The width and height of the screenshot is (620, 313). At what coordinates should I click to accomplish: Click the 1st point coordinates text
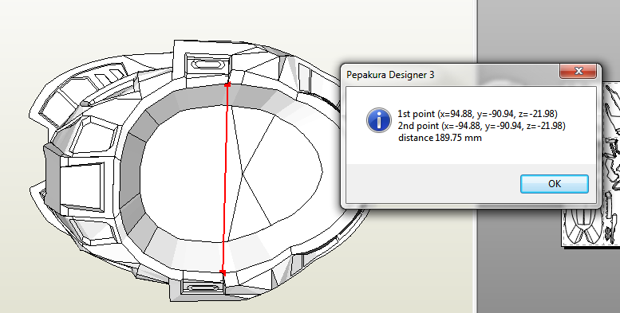(477, 114)
